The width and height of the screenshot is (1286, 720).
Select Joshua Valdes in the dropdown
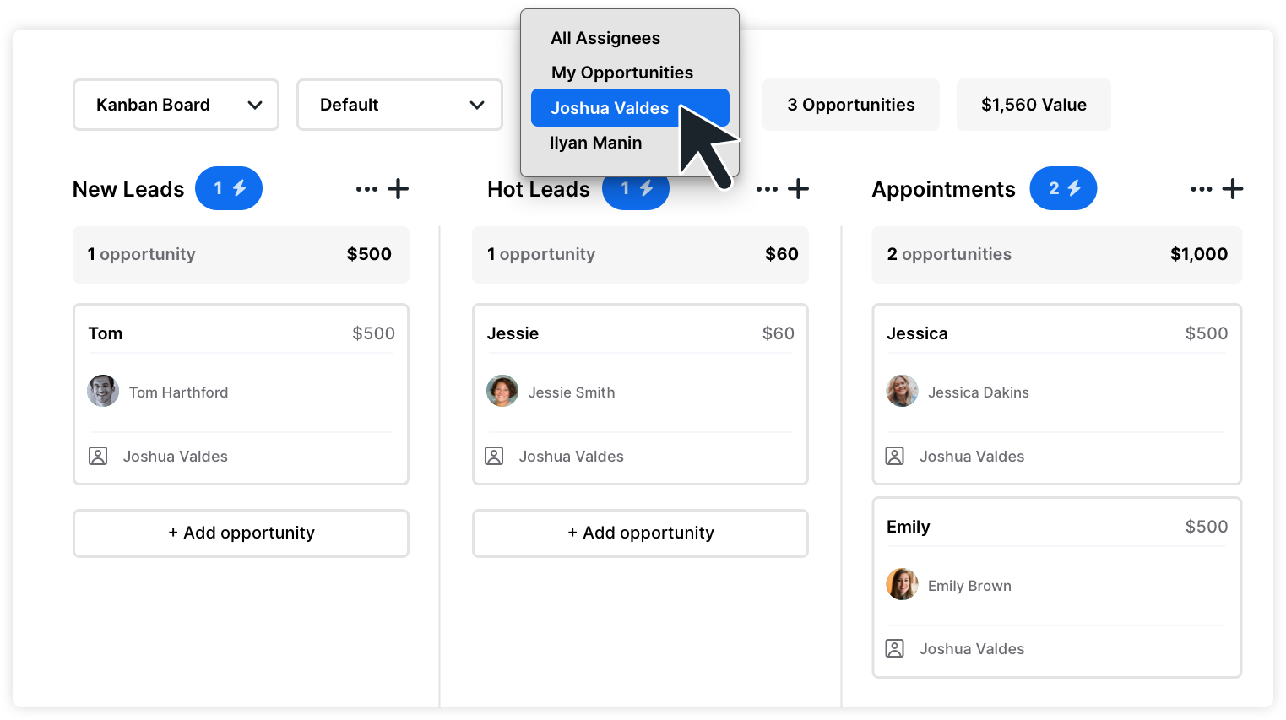pos(610,107)
